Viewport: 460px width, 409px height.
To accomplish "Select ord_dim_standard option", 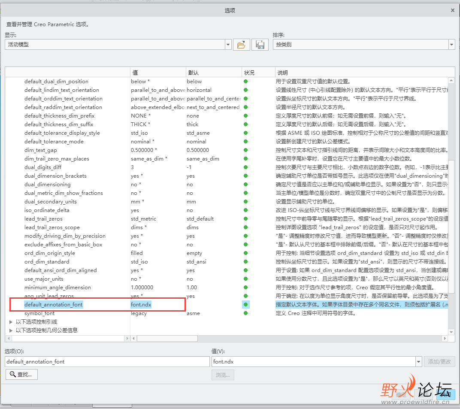I will [47, 262].
